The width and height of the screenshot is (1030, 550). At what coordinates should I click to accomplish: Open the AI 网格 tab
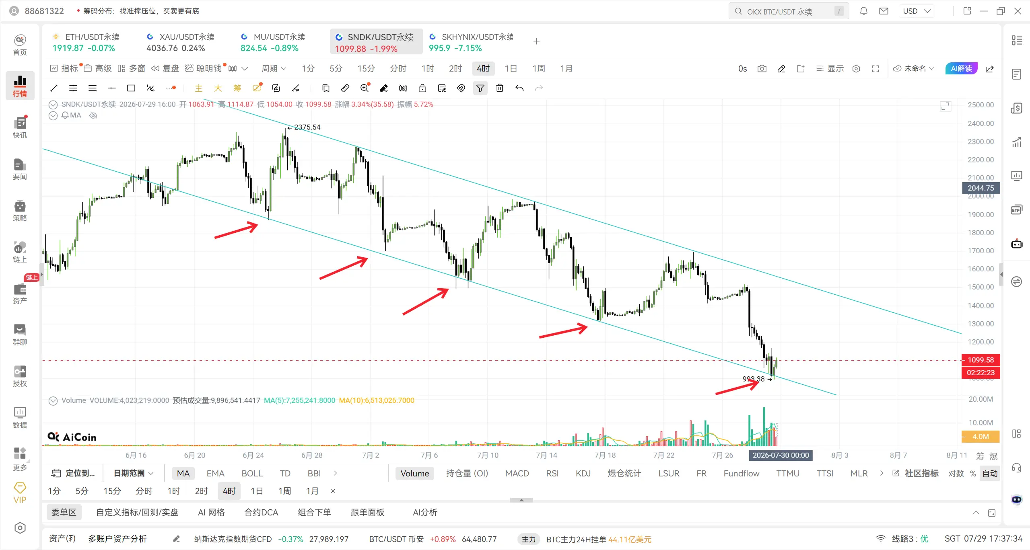tap(211, 513)
